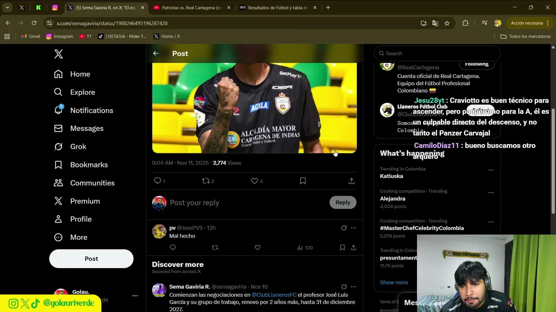Click Grok icon on pv reply
The height and width of the screenshot is (312, 556).
click(344, 228)
